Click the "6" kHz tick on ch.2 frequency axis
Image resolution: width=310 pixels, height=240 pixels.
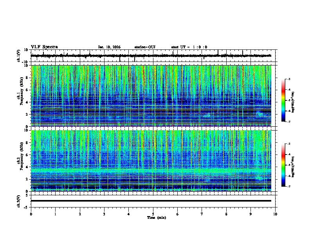(x=27, y=155)
